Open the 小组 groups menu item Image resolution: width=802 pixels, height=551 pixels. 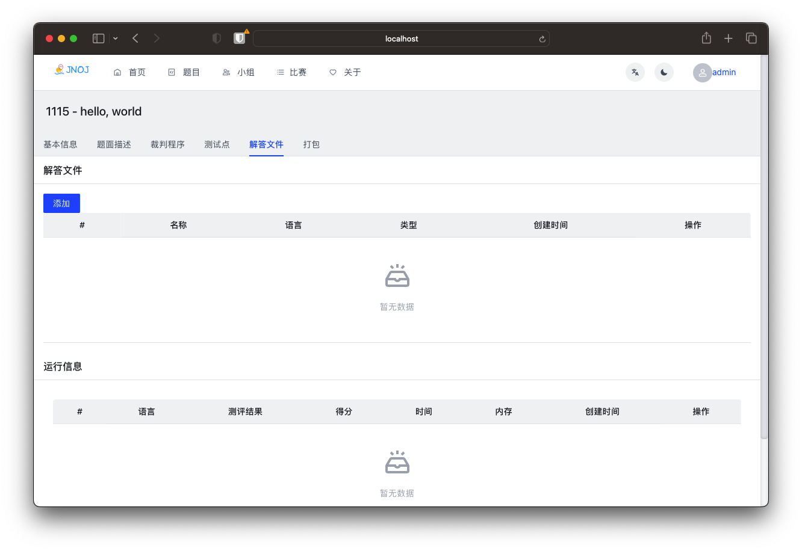coord(238,72)
